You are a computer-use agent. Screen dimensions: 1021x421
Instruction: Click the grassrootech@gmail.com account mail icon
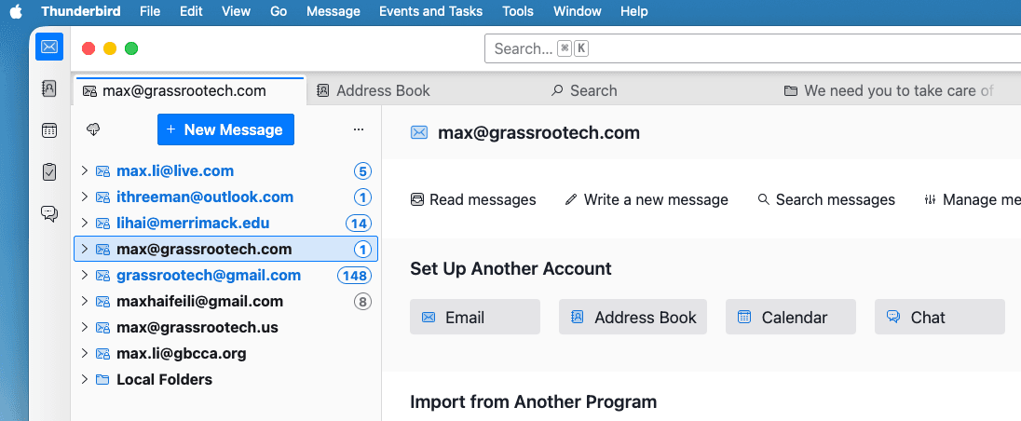[102, 276]
